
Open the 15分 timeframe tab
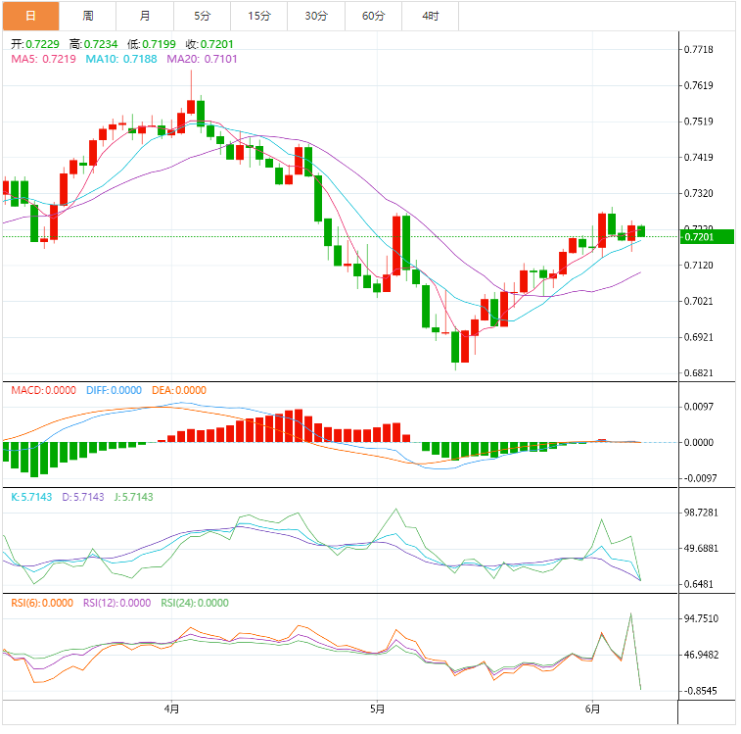coord(259,16)
